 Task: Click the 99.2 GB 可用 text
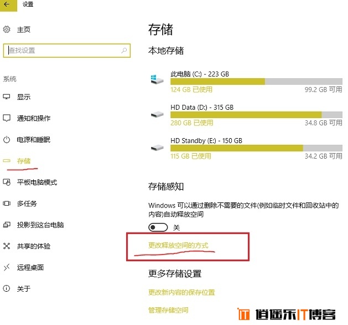(323, 89)
